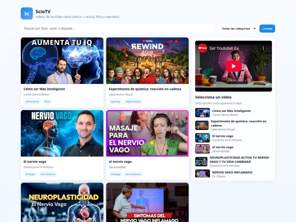Click sidebar thumbnail for NERVIO VAGO INFLAMADO
This screenshot has height=222, width=296.
[203, 174]
